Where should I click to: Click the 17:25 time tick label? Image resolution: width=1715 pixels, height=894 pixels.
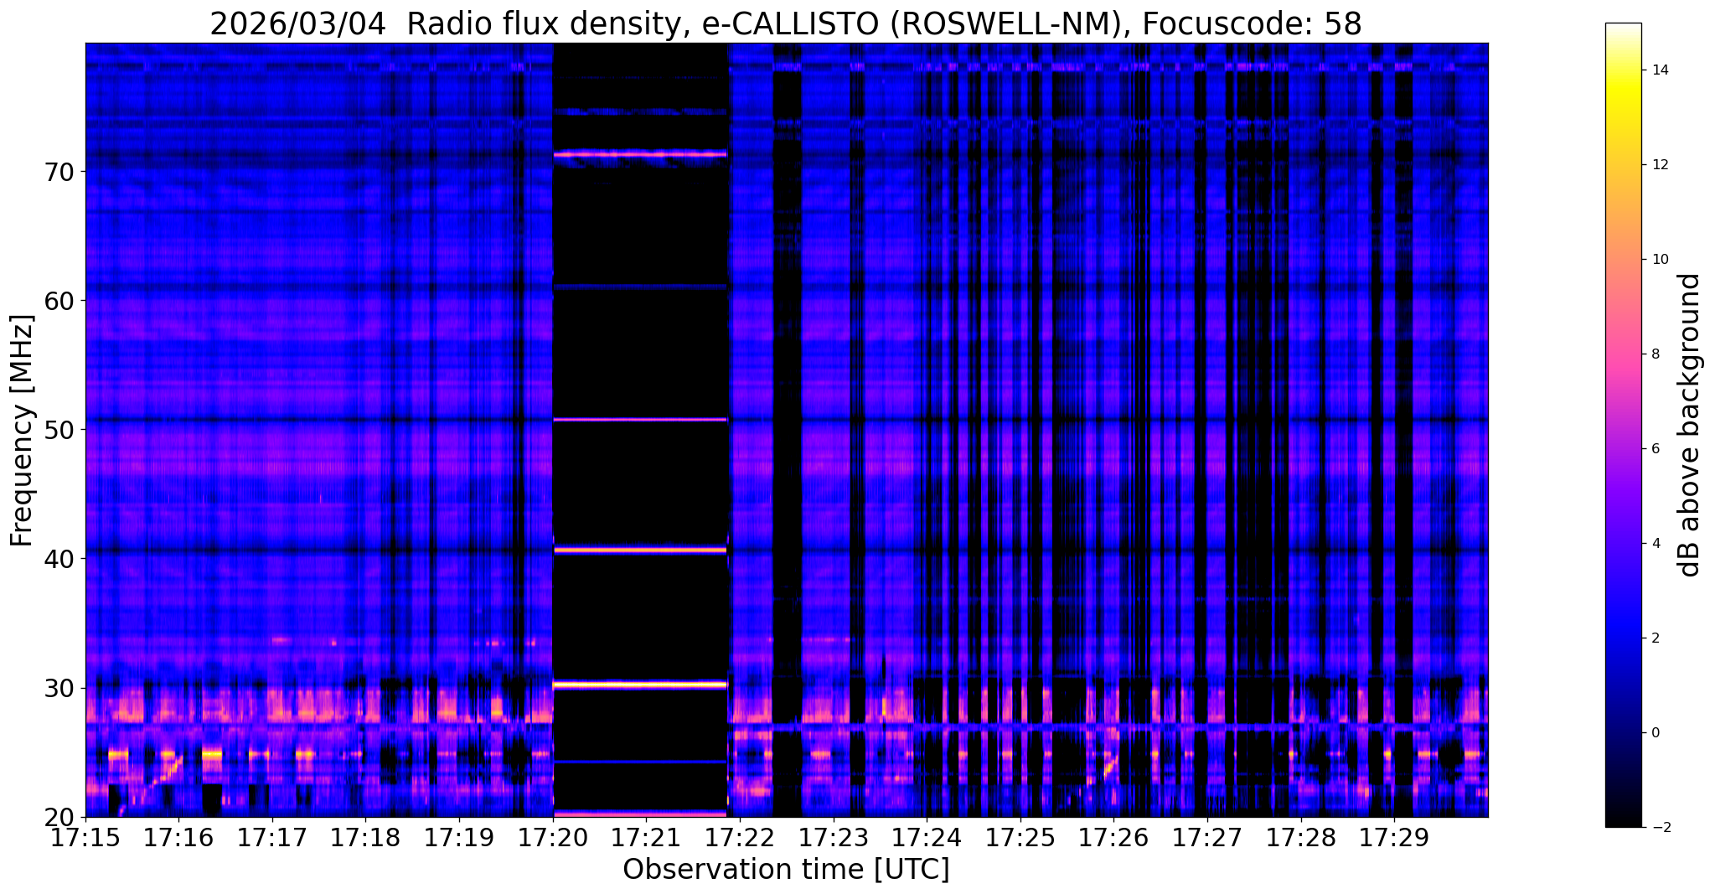coord(1020,838)
